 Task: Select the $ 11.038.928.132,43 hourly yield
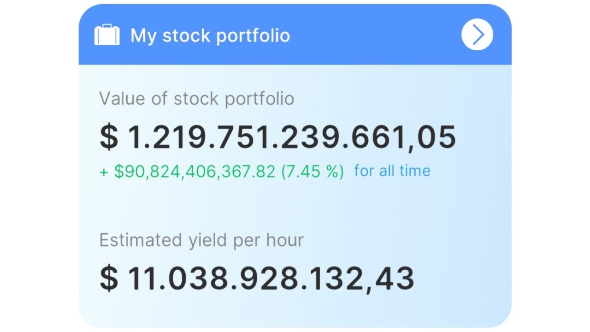pos(257,279)
